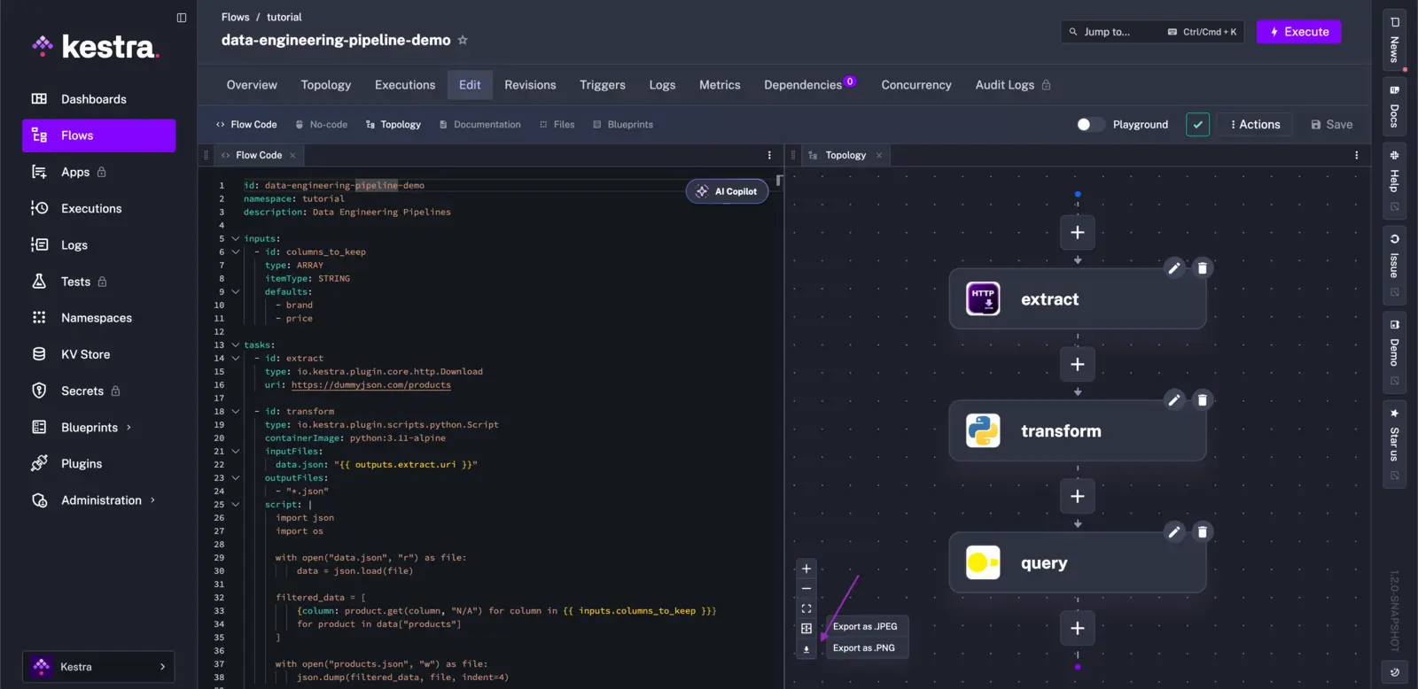This screenshot has height=689, width=1418.
Task: Fold the transform task block at line 18
Action: coord(235,412)
